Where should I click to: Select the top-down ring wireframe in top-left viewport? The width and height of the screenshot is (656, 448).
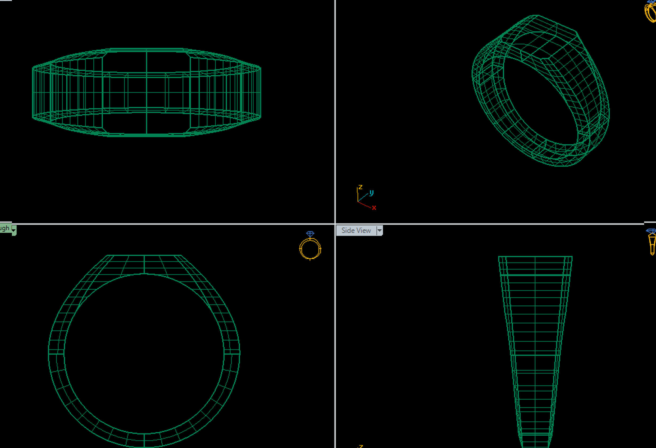pyautogui.click(x=147, y=92)
